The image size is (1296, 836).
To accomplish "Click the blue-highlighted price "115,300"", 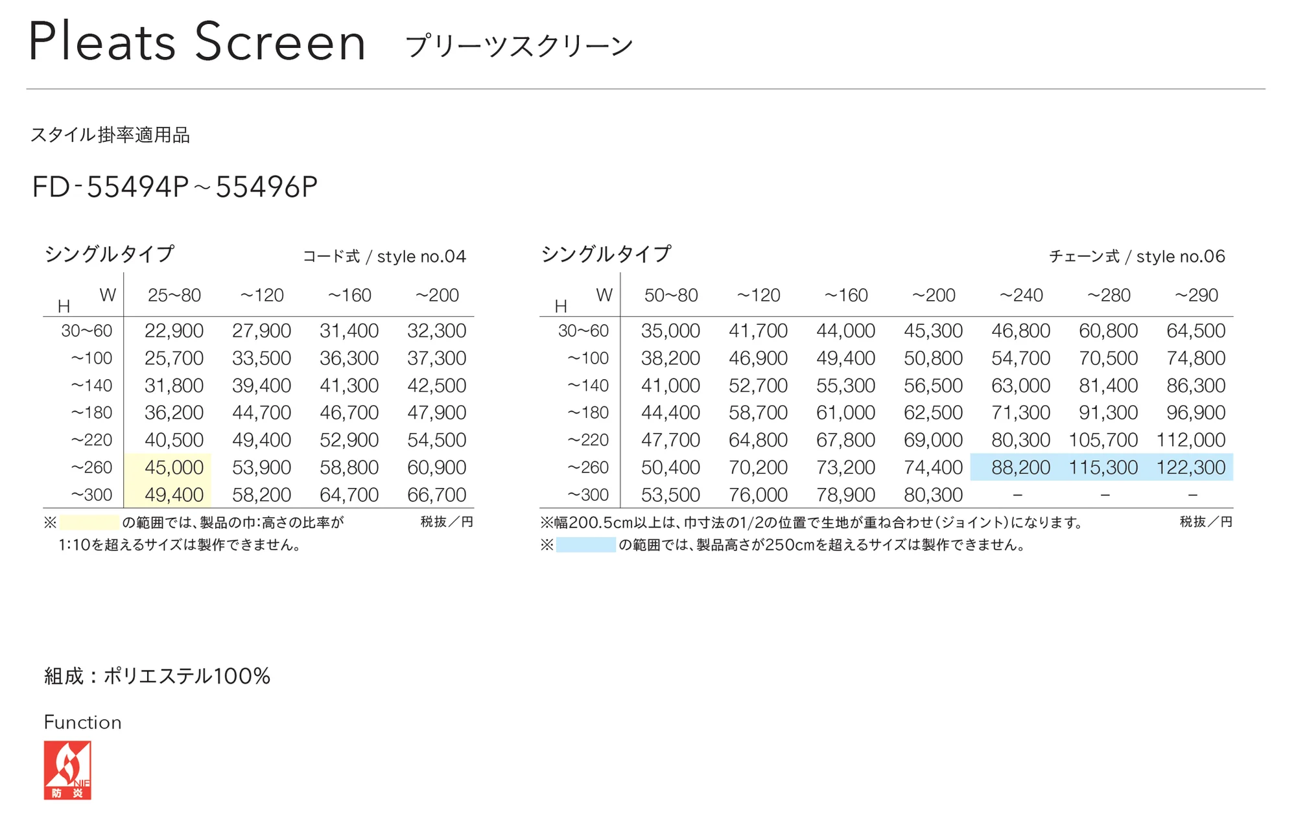I will pos(1103,467).
